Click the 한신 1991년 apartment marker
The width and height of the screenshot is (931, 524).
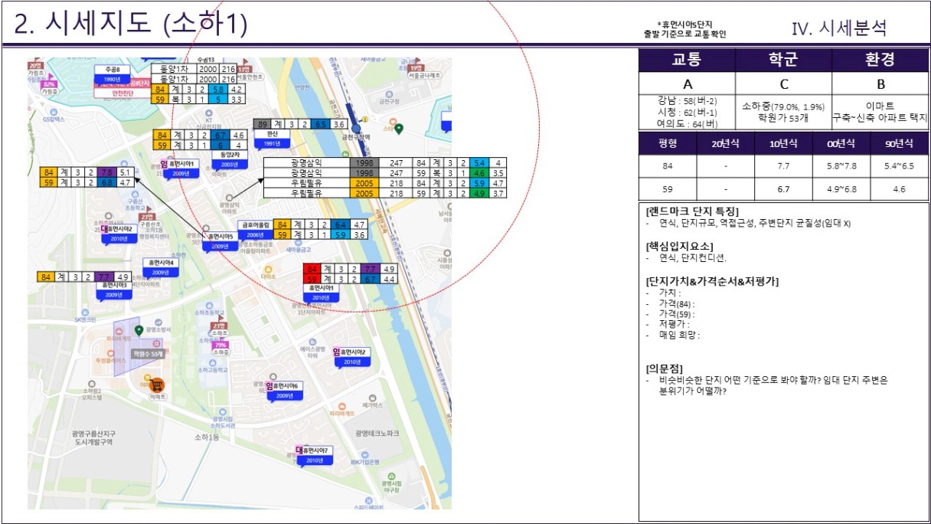273,139
